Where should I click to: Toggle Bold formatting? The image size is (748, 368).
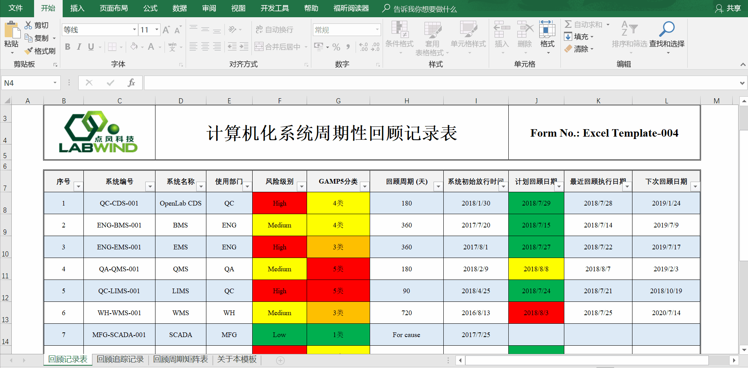[67, 47]
